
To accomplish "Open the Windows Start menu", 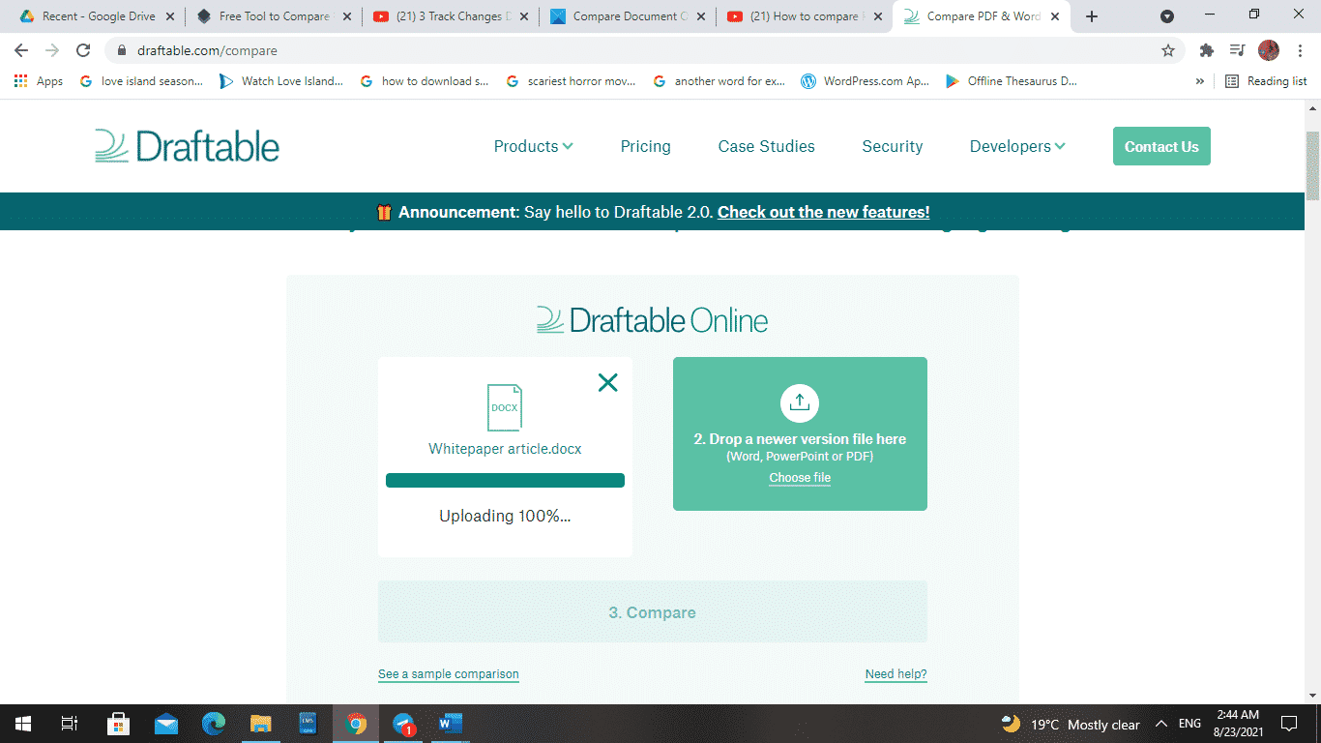I will click(x=23, y=723).
